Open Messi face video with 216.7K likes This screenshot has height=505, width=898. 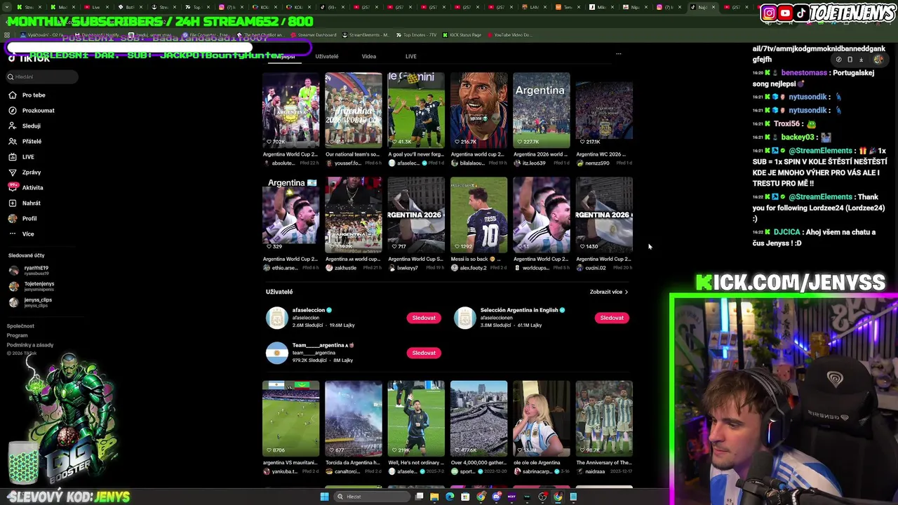pyautogui.click(x=478, y=110)
